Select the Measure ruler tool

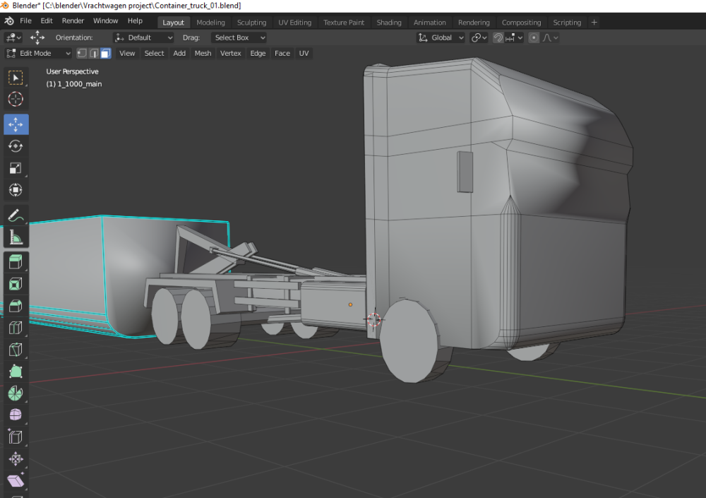coord(16,237)
